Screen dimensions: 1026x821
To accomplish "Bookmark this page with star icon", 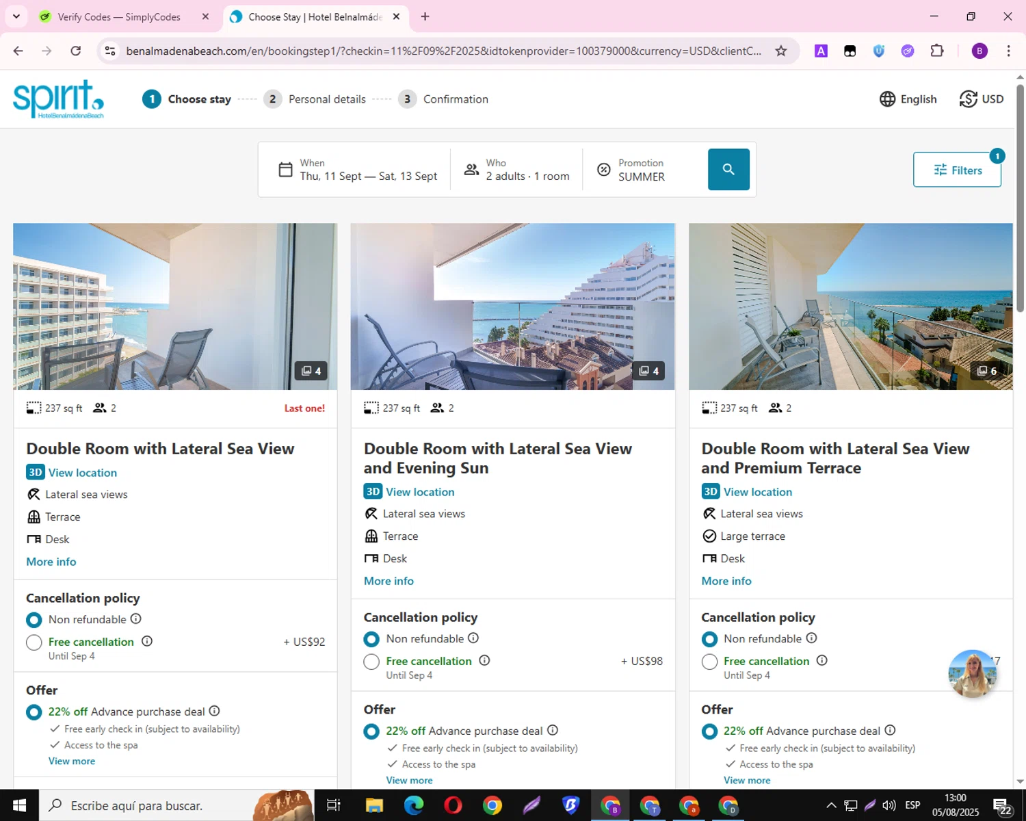I will tap(780, 51).
